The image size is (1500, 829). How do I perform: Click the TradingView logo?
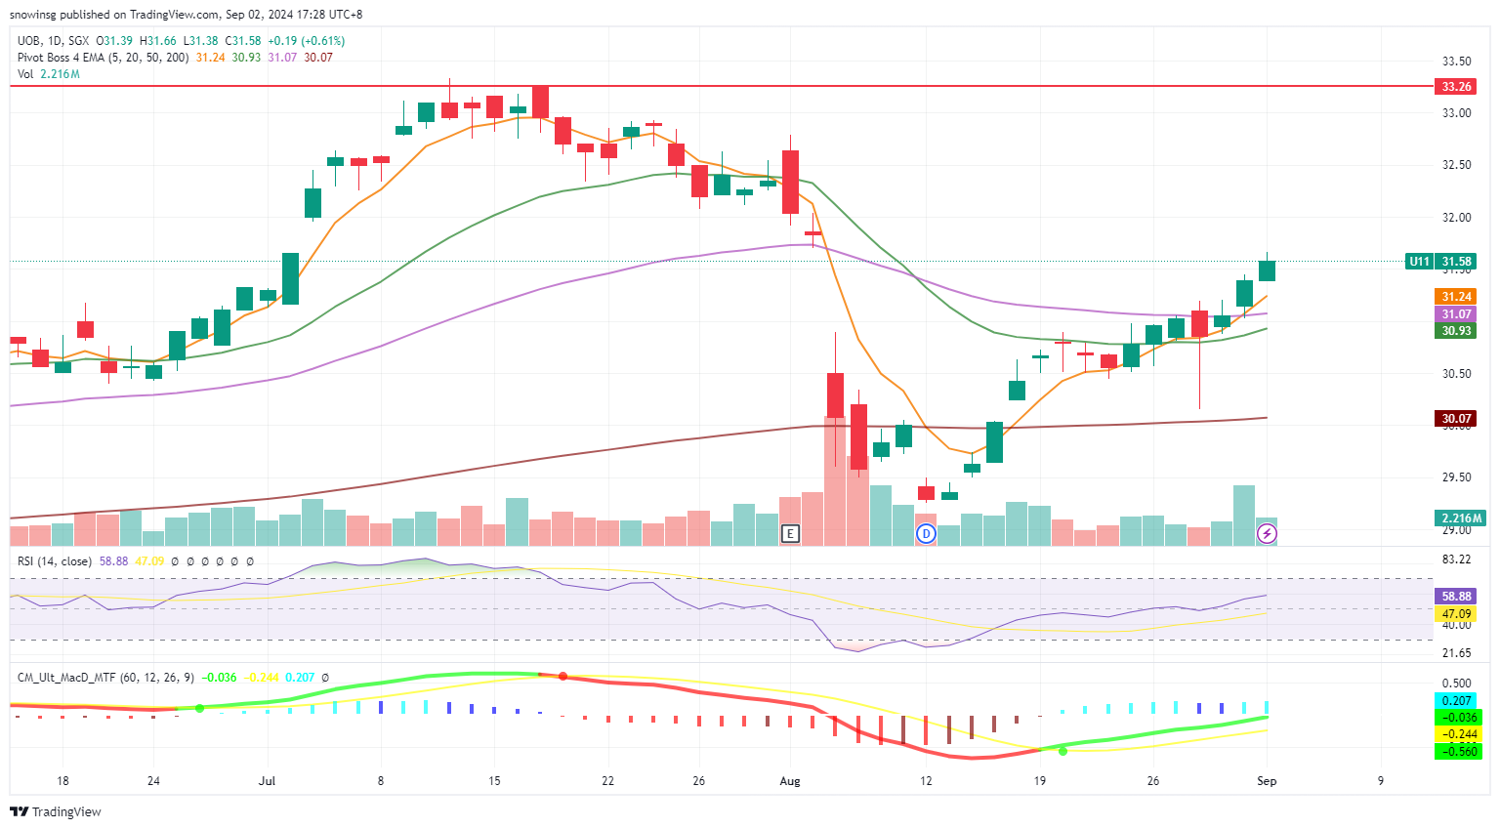pos(56,811)
